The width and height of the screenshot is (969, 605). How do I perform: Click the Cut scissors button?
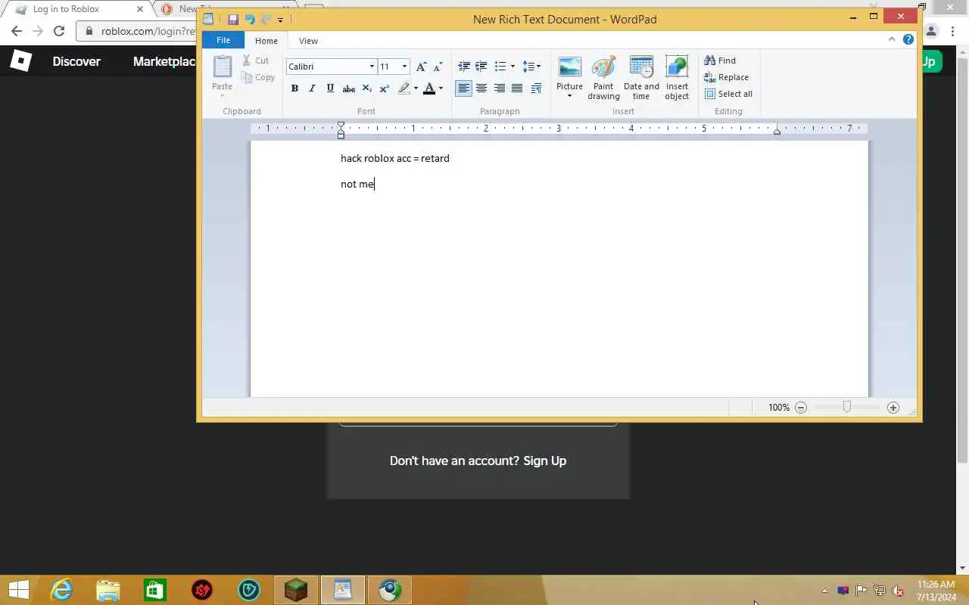(256, 60)
